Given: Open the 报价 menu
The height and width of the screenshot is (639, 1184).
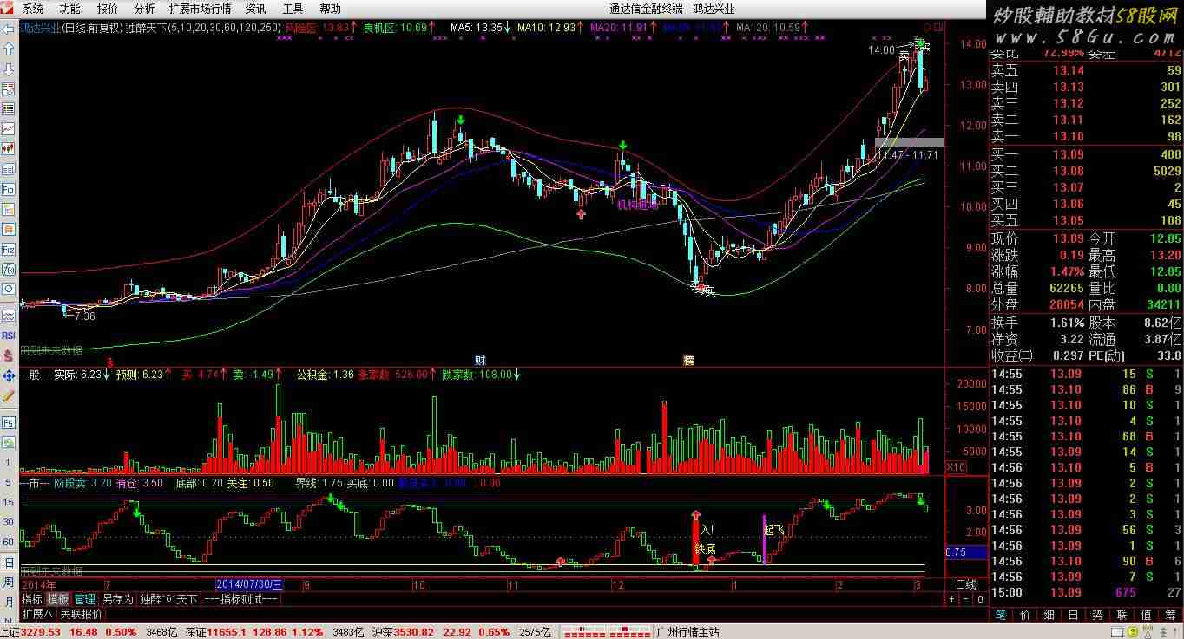Looking at the screenshot, I should [x=108, y=9].
